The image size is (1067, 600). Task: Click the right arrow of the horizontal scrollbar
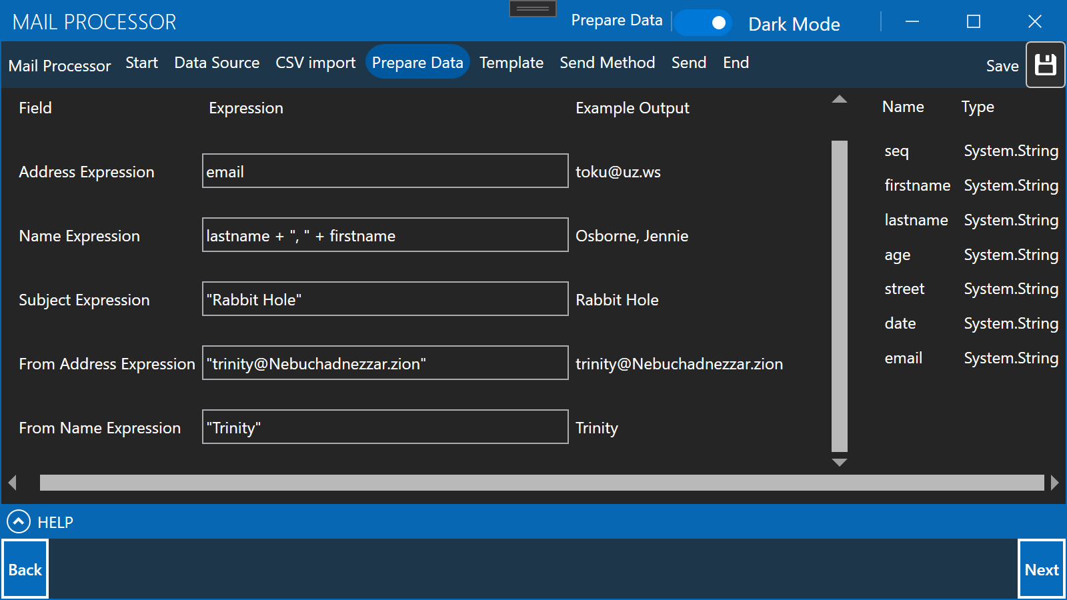click(x=1054, y=482)
